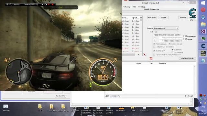Screen dimensions: 207x116
Task: Click the До stop address field
Action: tap(170, 41)
